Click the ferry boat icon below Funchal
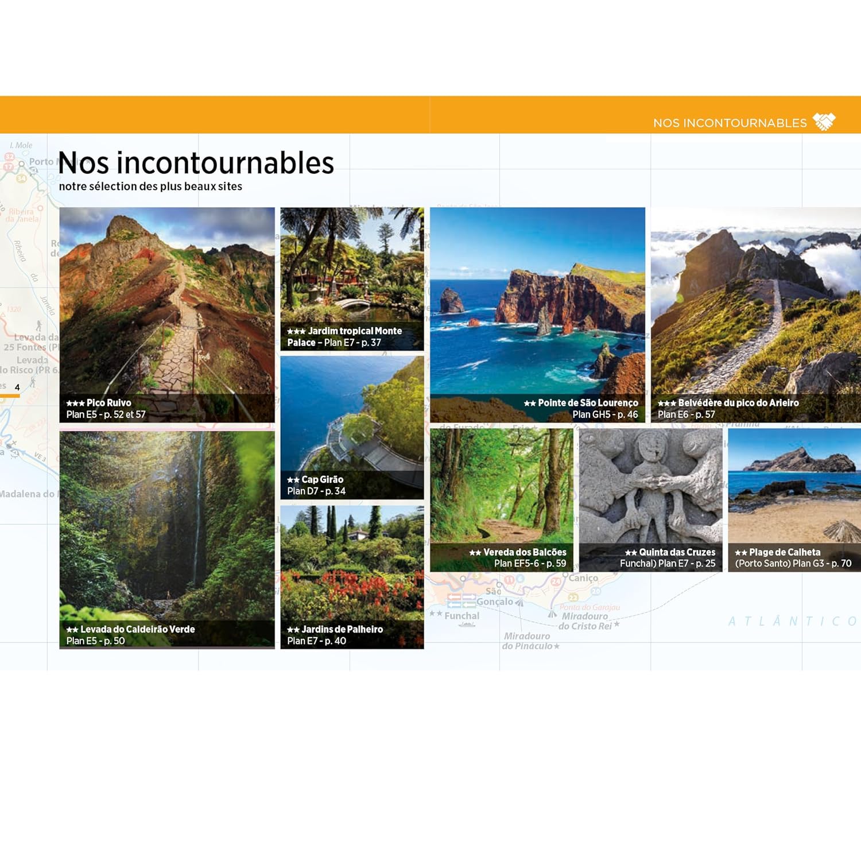The height and width of the screenshot is (861, 861). click(467, 625)
